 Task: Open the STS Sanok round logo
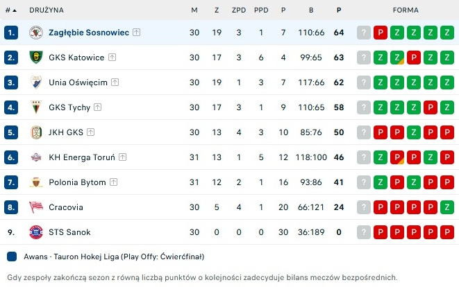[36, 232]
